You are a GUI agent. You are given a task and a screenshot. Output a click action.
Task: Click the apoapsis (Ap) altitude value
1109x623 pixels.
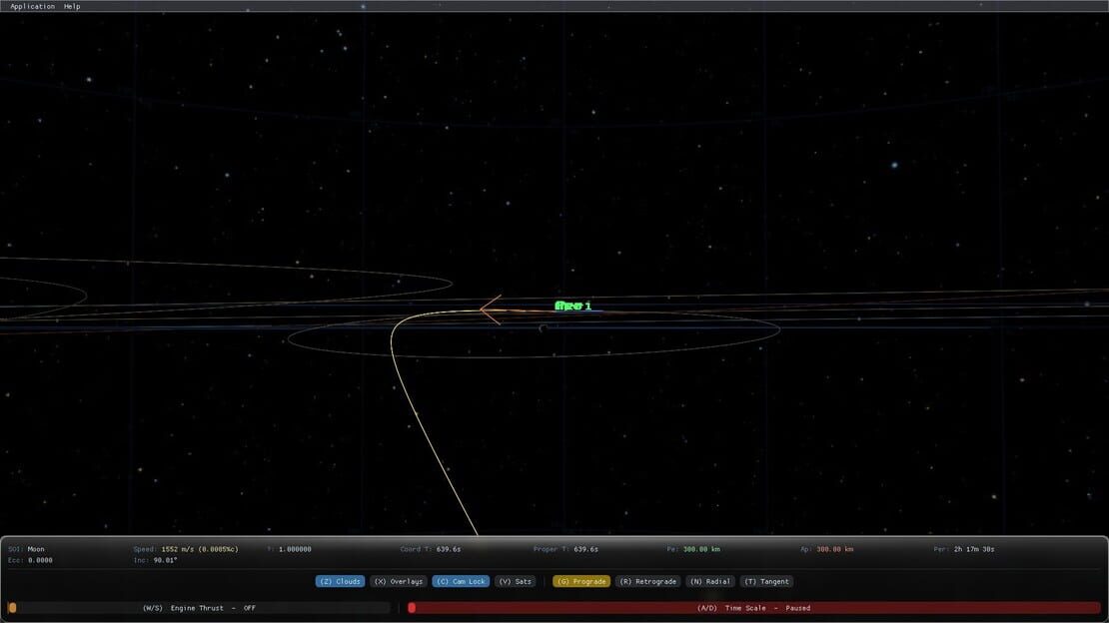coord(834,549)
